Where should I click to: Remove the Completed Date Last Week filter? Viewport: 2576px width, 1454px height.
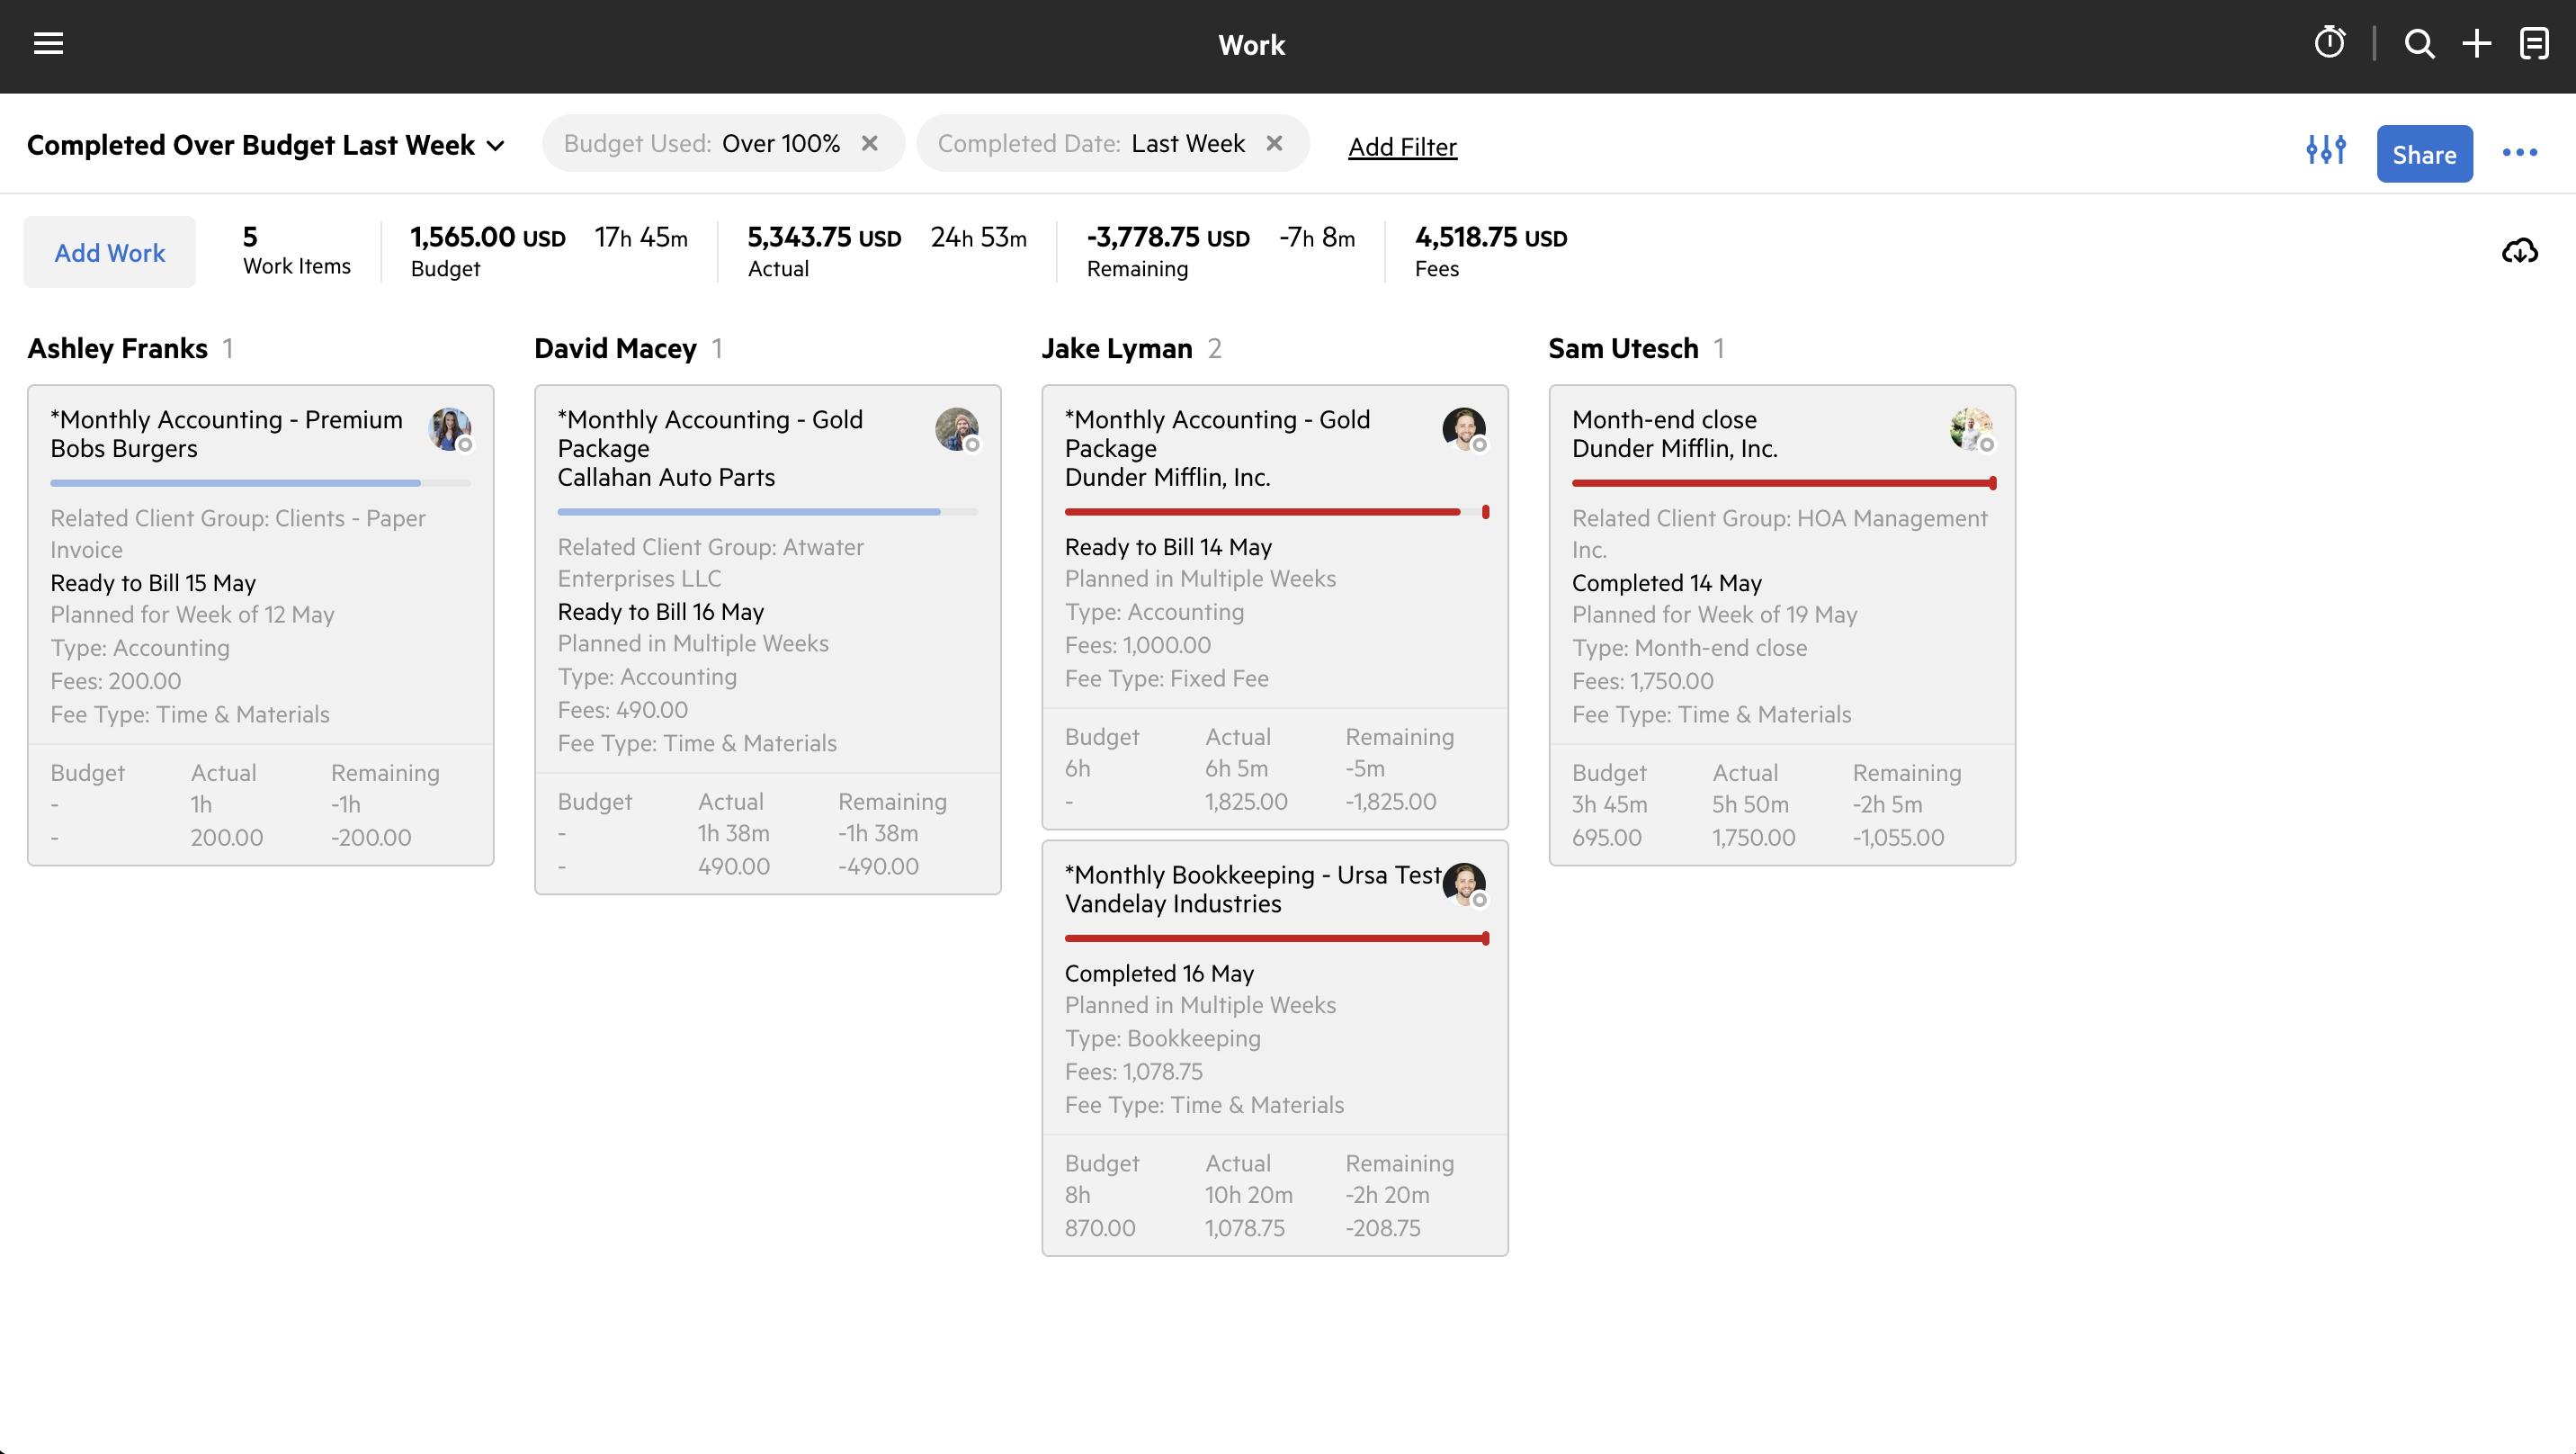click(1274, 144)
